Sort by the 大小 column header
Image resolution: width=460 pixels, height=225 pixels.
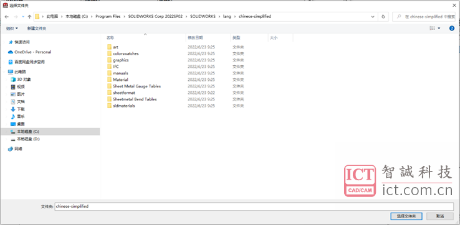point(274,38)
